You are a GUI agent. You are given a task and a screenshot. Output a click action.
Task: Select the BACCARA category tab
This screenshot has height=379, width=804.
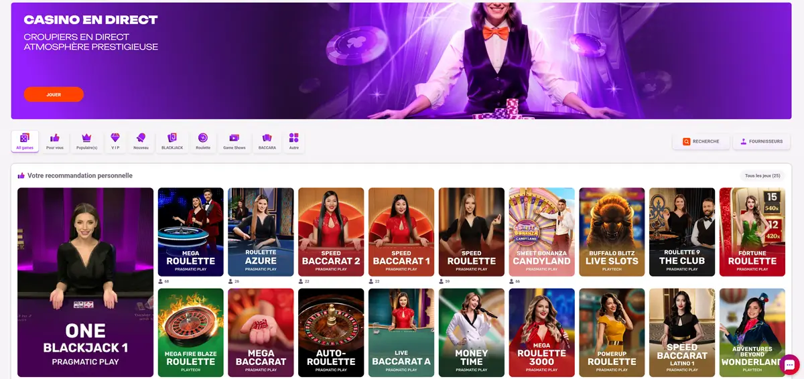click(267, 141)
